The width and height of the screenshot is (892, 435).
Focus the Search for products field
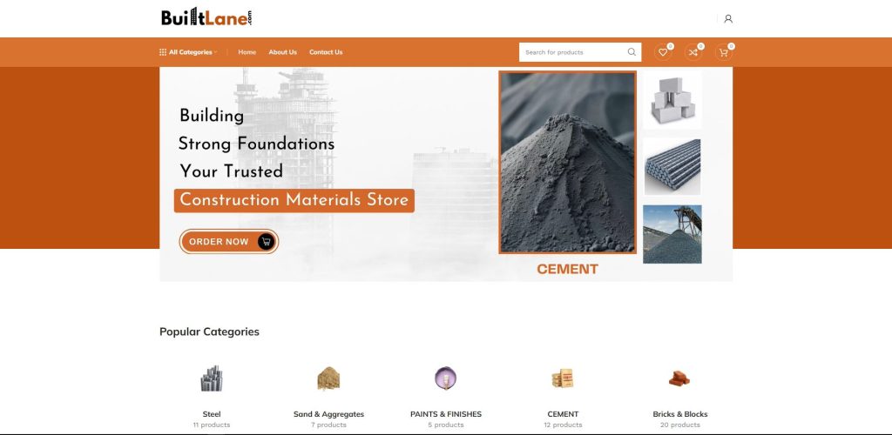[x=573, y=52]
